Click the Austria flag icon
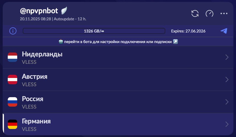The image size is (236, 137). click(x=12, y=80)
